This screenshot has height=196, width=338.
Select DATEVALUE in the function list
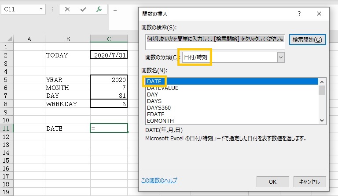tap(162, 88)
